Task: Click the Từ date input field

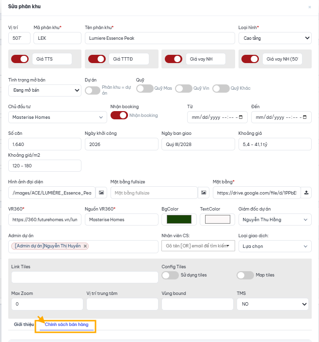Action: (x=217, y=117)
